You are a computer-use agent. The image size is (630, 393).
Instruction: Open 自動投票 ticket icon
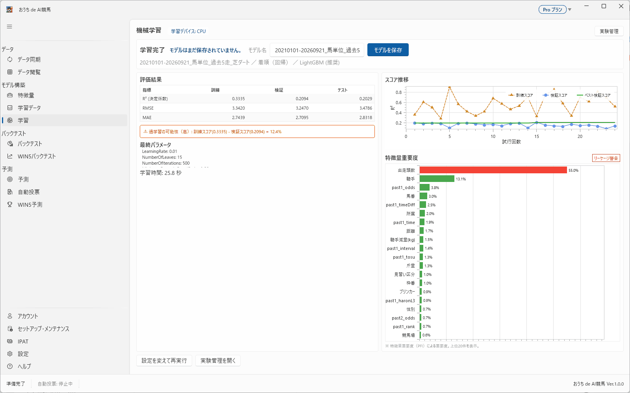[10, 192]
